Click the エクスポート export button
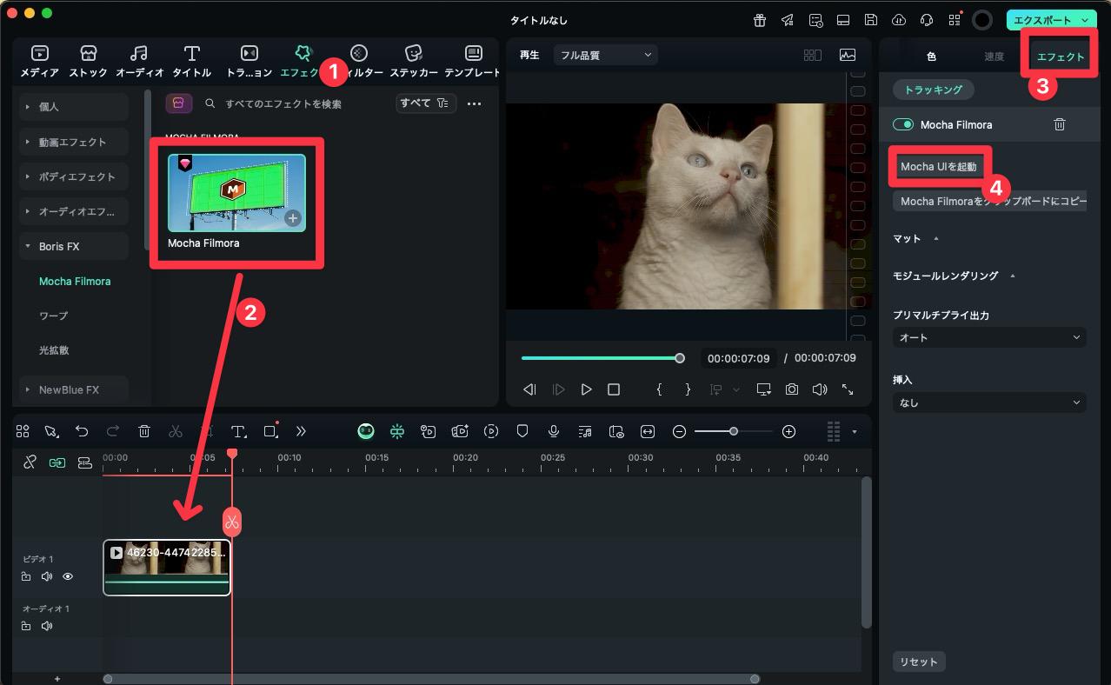1111x685 pixels. click(1051, 20)
